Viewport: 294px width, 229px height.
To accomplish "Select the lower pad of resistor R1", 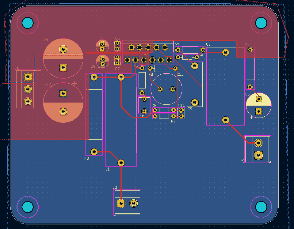I will 250,87.
